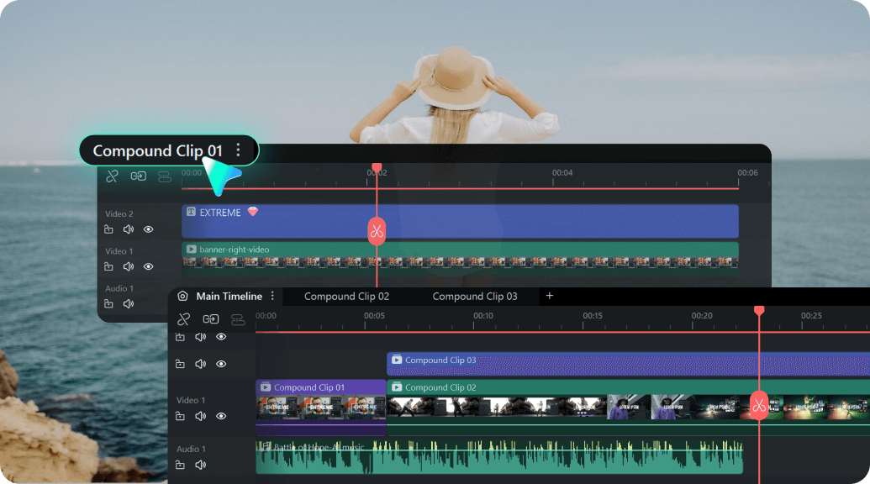Switch to the Compound Clip 03 tab
The width and height of the screenshot is (870, 484).
(475, 296)
